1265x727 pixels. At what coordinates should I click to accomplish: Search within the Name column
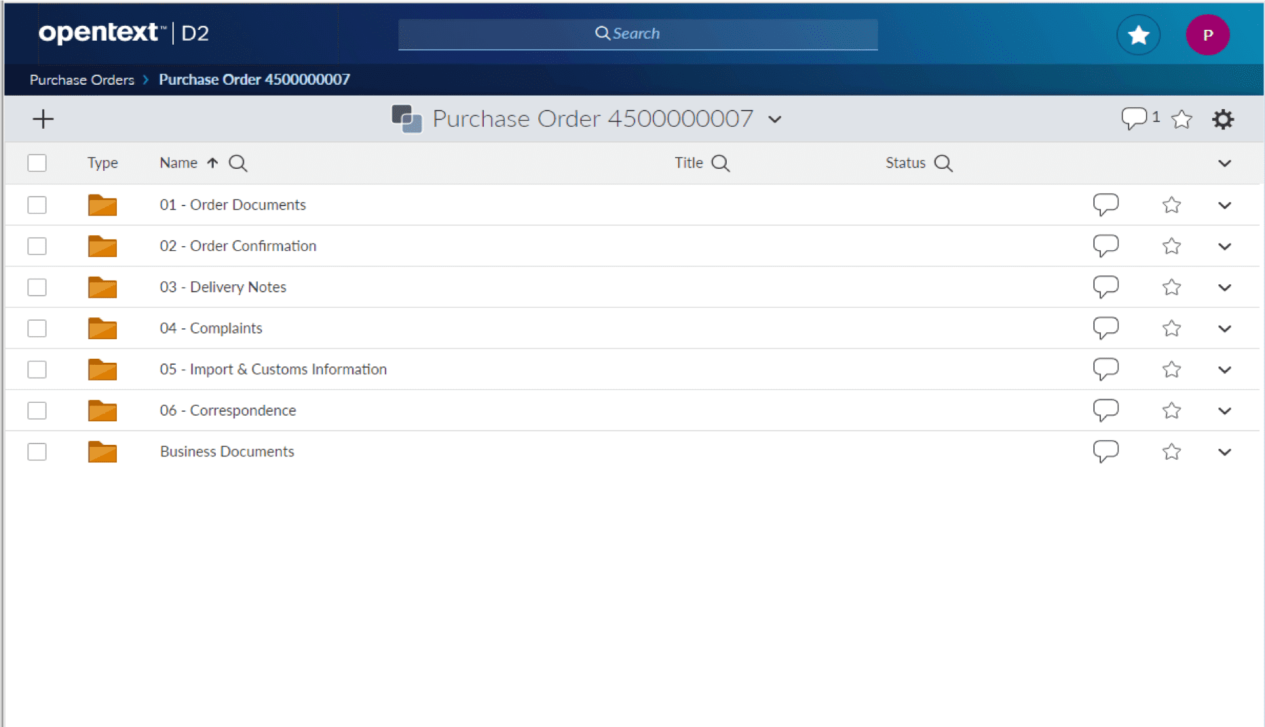click(x=238, y=163)
